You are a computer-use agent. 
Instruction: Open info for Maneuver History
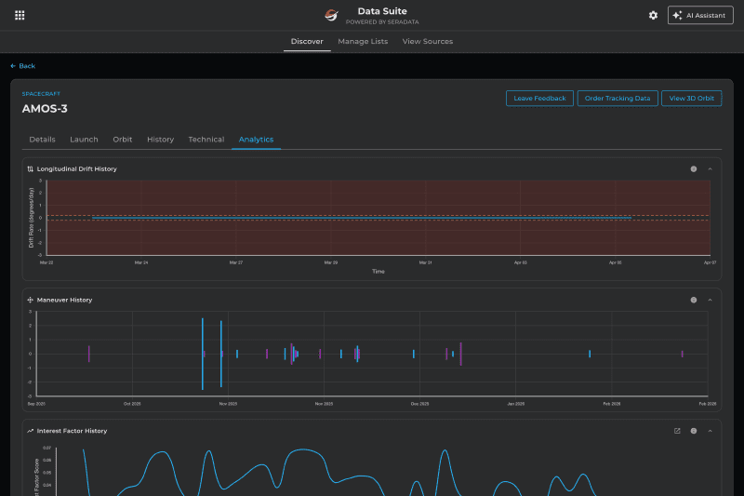[694, 300]
